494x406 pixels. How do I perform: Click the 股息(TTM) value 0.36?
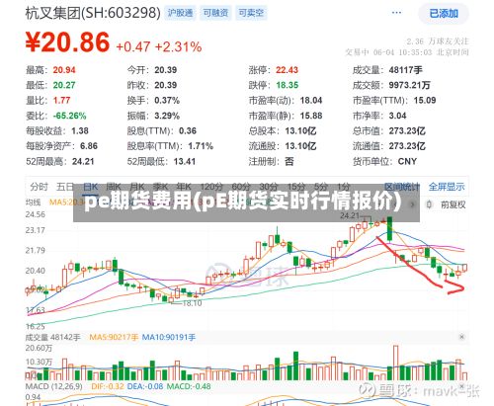coord(188,130)
